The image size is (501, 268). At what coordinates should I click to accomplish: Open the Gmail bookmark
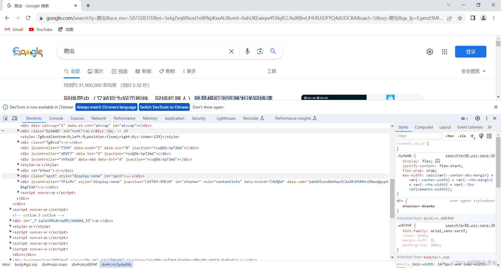coord(14,30)
